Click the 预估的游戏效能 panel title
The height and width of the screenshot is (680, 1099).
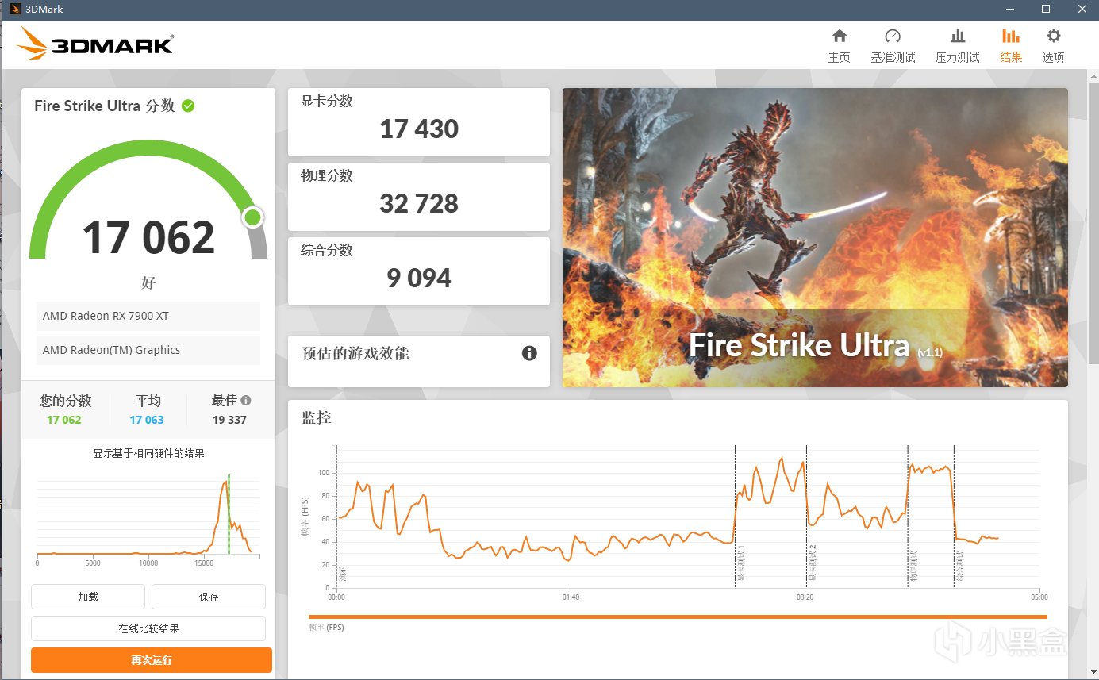pyautogui.click(x=355, y=354)
